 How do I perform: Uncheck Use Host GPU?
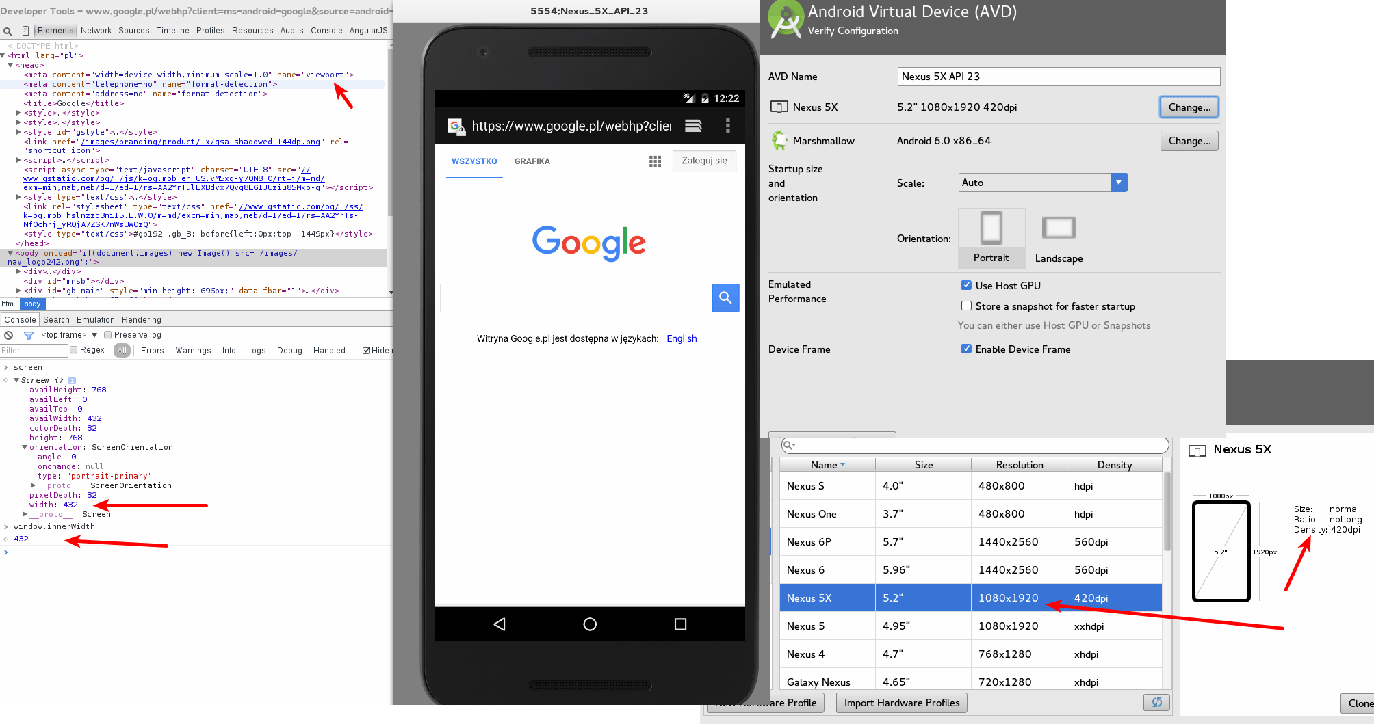pos(966,285)
